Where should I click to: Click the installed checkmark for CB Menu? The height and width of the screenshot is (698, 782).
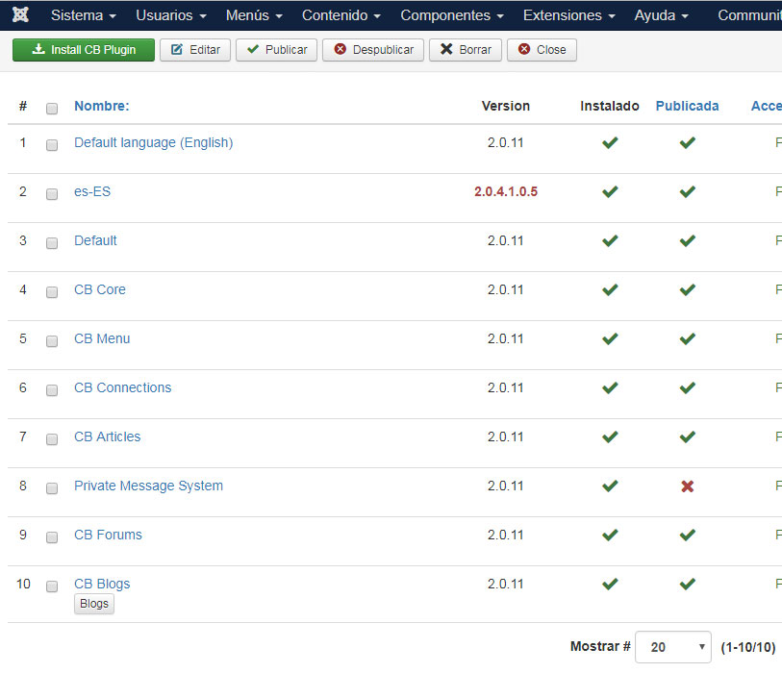[x=610, y=339]
